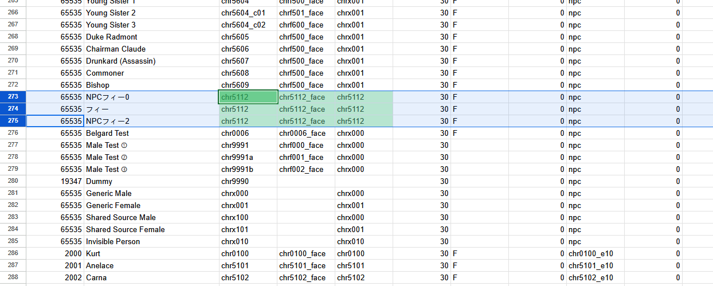The width and height of the screenshot is (713, 286).
Task: Click the cell 'Belgard Test'
Action: (x=151, y=133)
